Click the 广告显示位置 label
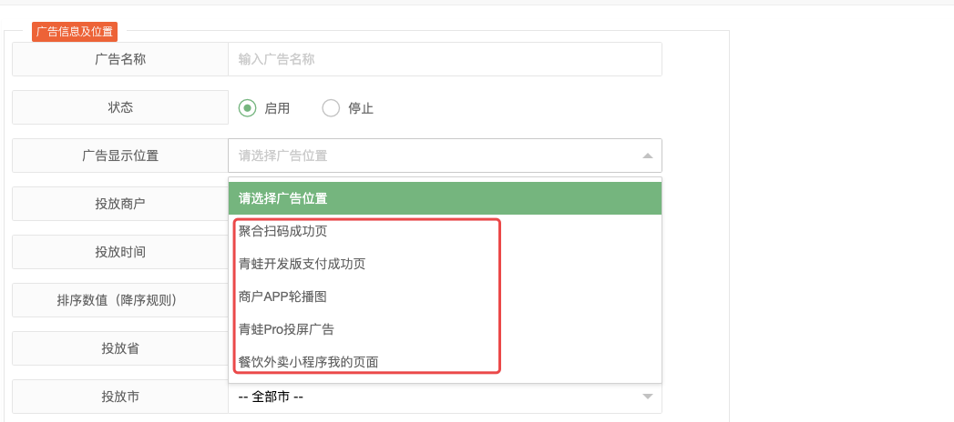Image resolution: width=954 pixels, height=422 pixels. coord(120,156)
